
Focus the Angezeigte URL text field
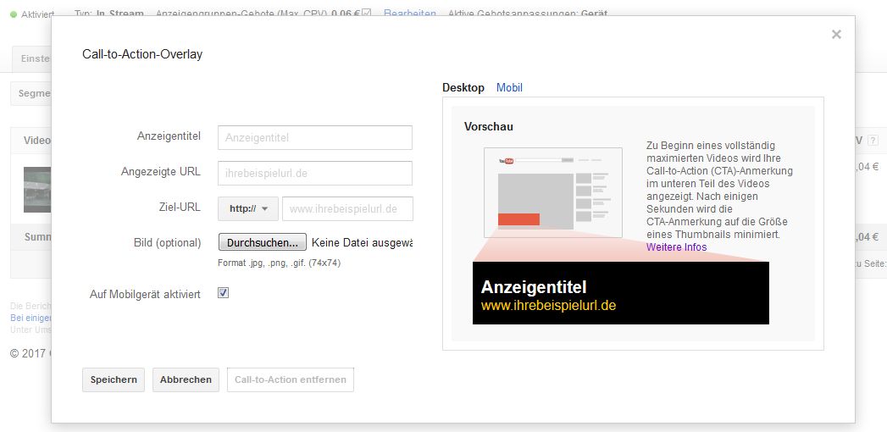point(315,173)
